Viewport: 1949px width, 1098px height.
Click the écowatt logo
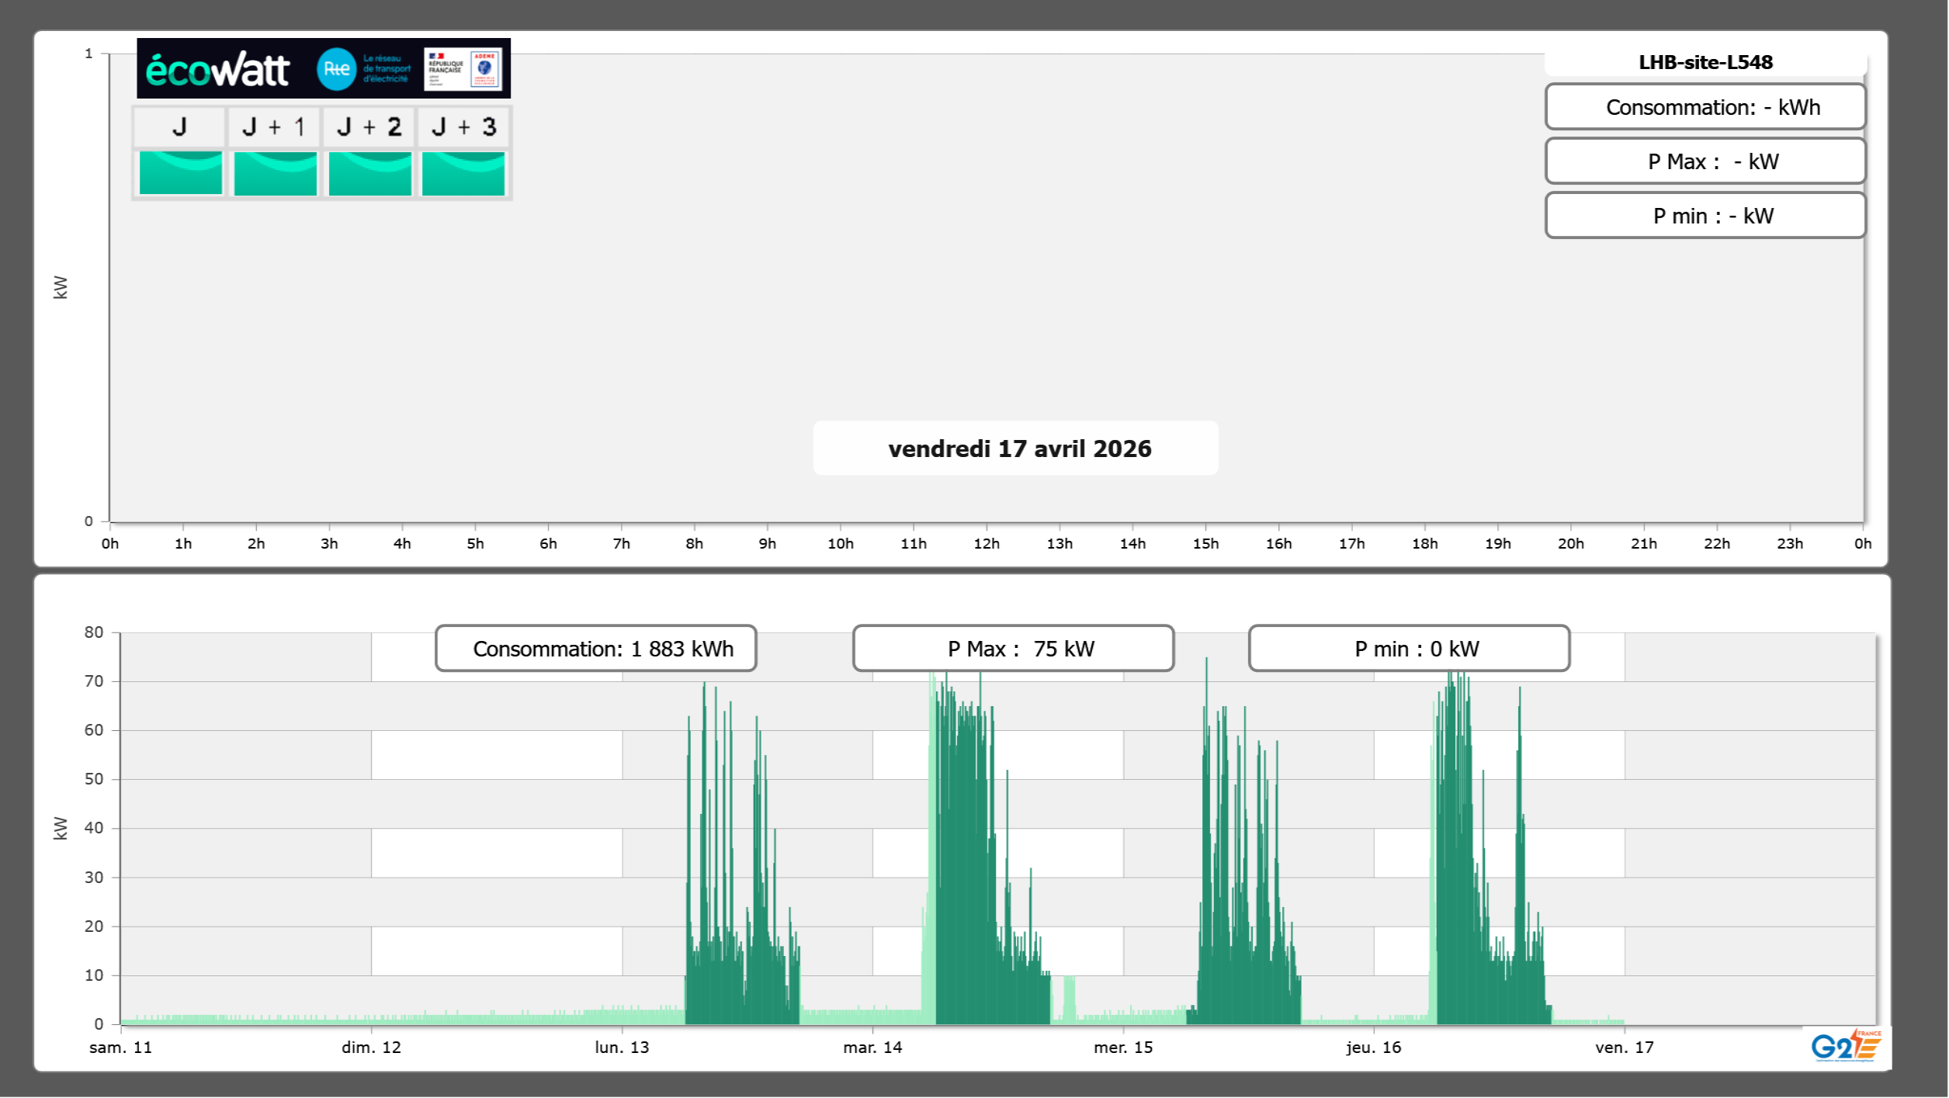click(x=218, y=70)
